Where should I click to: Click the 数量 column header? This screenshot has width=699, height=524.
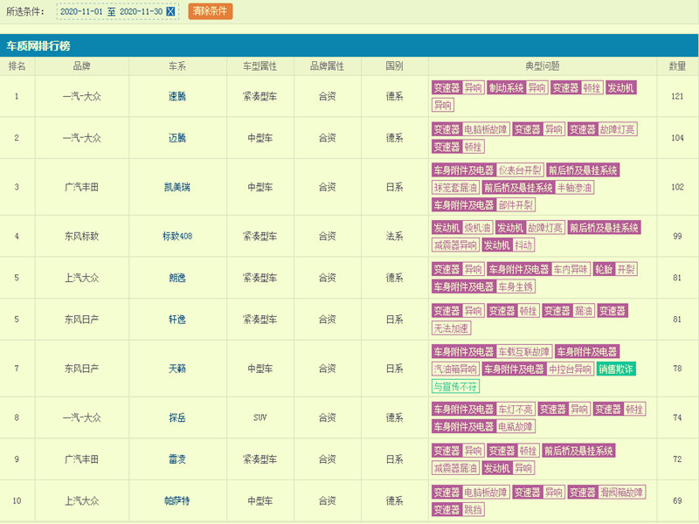pos(677,66)
